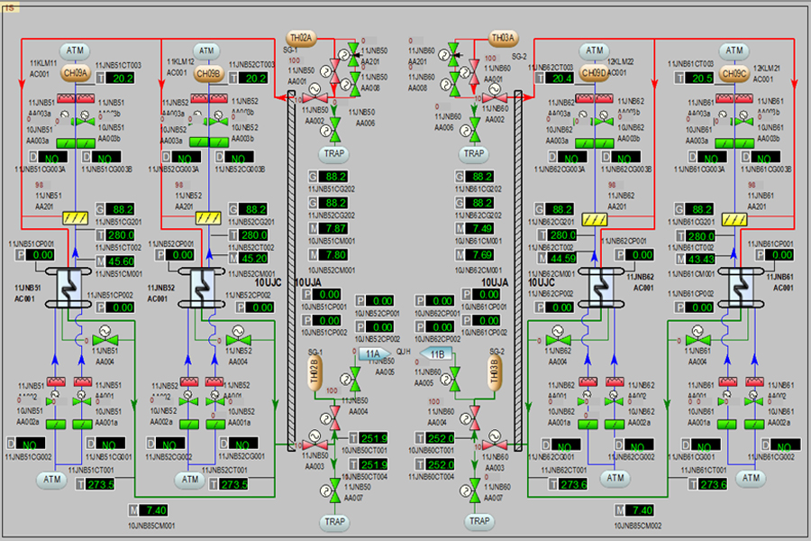Screen dimensions: 811x541
Task: Click temperature 273.6 for 11JNB61CT001
Action: tap(714, 484)
